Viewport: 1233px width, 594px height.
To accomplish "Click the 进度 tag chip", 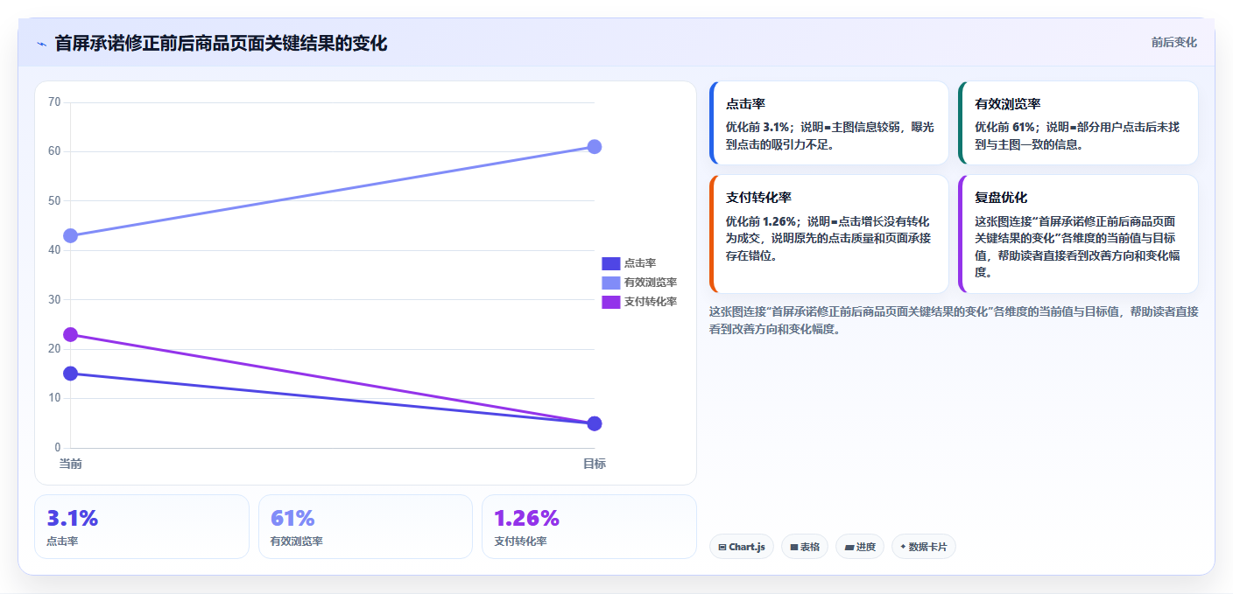I will pyautogui.click(x=860, y=547).
